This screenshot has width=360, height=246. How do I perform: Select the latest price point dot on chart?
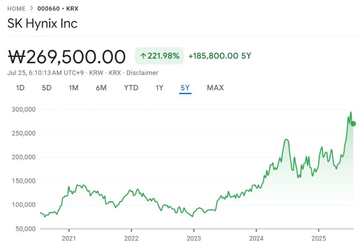tap(352, 123)
